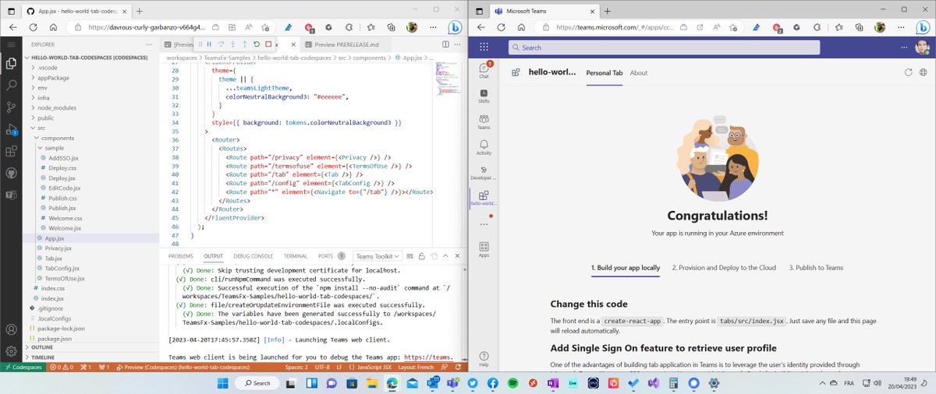Image resolution: width=936 pixels, height=394 pixels.
Task: Open Teams profile avatar menu
Action: [x=923, y=47]
